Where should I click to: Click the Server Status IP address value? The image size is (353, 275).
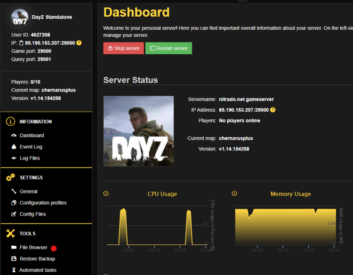[x=244, y=110]
